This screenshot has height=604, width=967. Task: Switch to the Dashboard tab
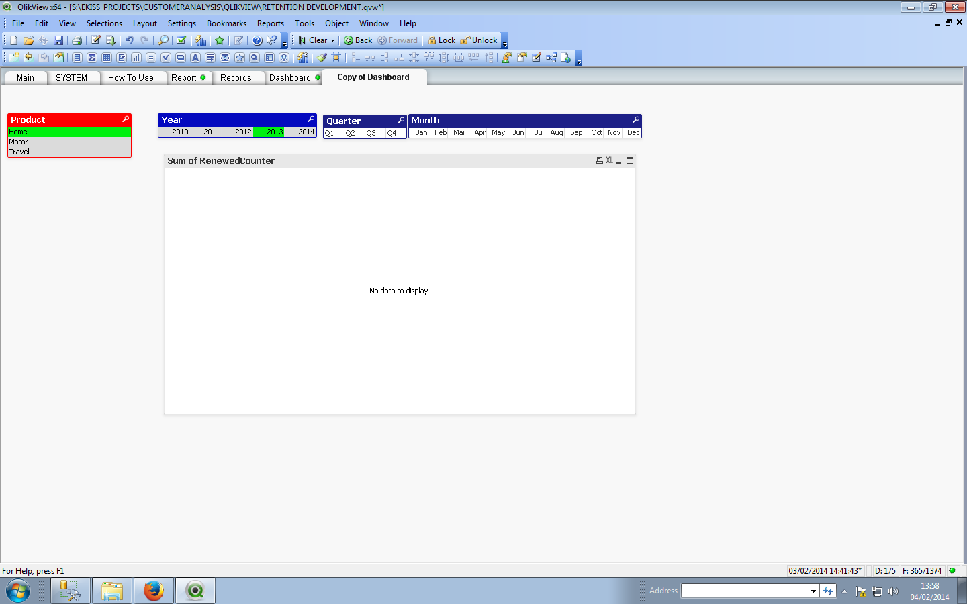tap(294, 78)
